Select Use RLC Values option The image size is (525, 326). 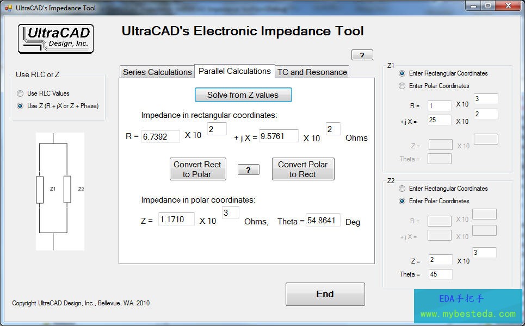tap(21, 93)
